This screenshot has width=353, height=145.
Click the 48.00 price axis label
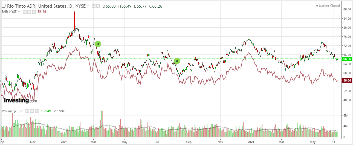coord(347,100)
